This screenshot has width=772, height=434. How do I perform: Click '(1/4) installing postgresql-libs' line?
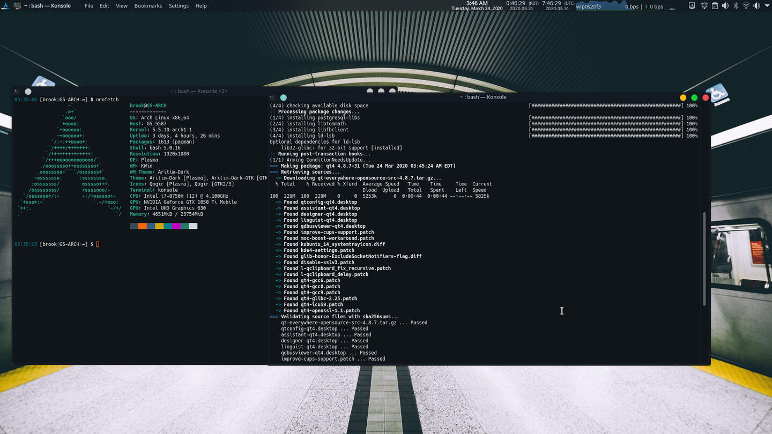point(315,118)
